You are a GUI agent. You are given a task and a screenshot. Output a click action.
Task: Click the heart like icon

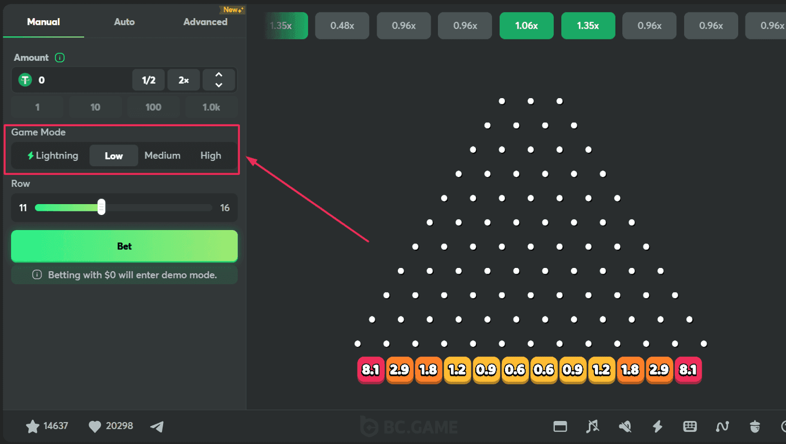(95, 426)
